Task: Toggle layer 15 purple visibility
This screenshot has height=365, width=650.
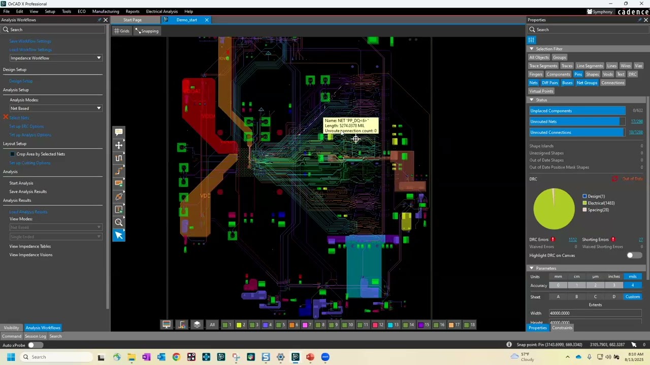Action: [424, 325]
